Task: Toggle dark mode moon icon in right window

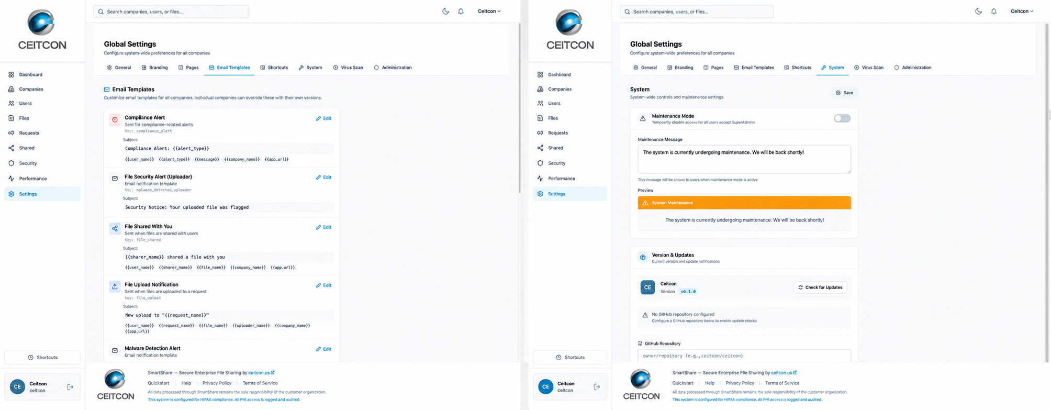Action: coord(978,11)
